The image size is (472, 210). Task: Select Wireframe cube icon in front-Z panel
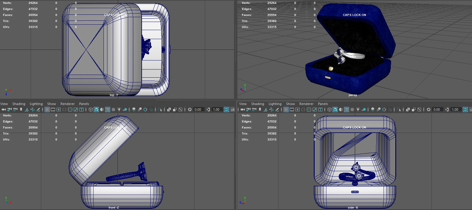pos(91,110)
